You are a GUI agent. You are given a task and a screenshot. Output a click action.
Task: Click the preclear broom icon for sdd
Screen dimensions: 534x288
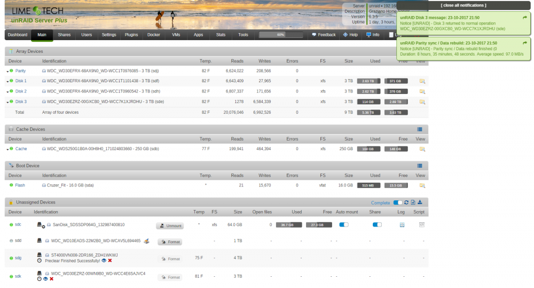(146, 241)
